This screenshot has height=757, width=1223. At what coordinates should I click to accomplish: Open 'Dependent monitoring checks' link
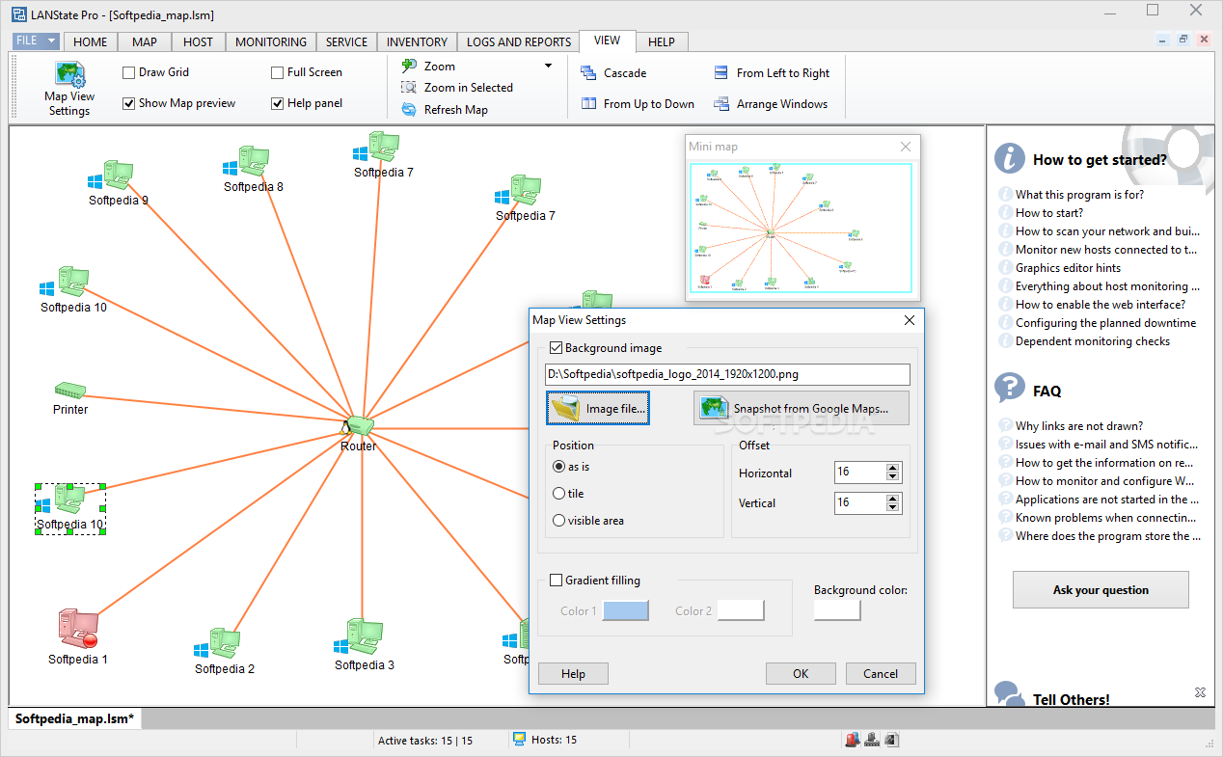[x=1093, y=341]
